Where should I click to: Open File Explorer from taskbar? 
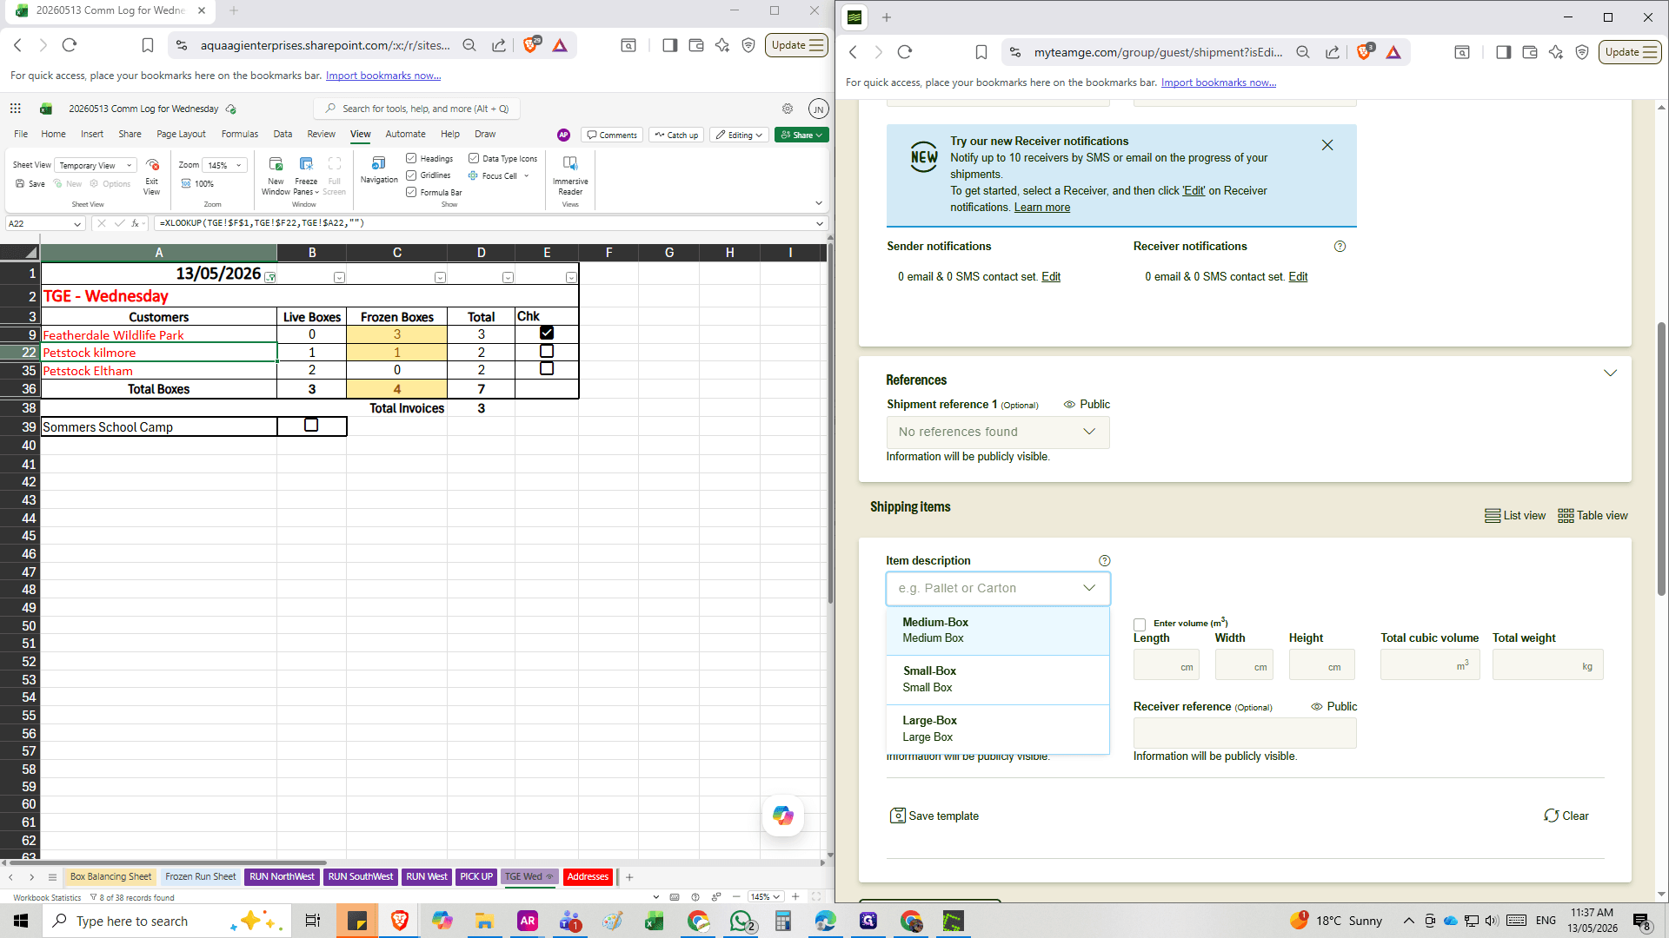click(x=484, y=921)
